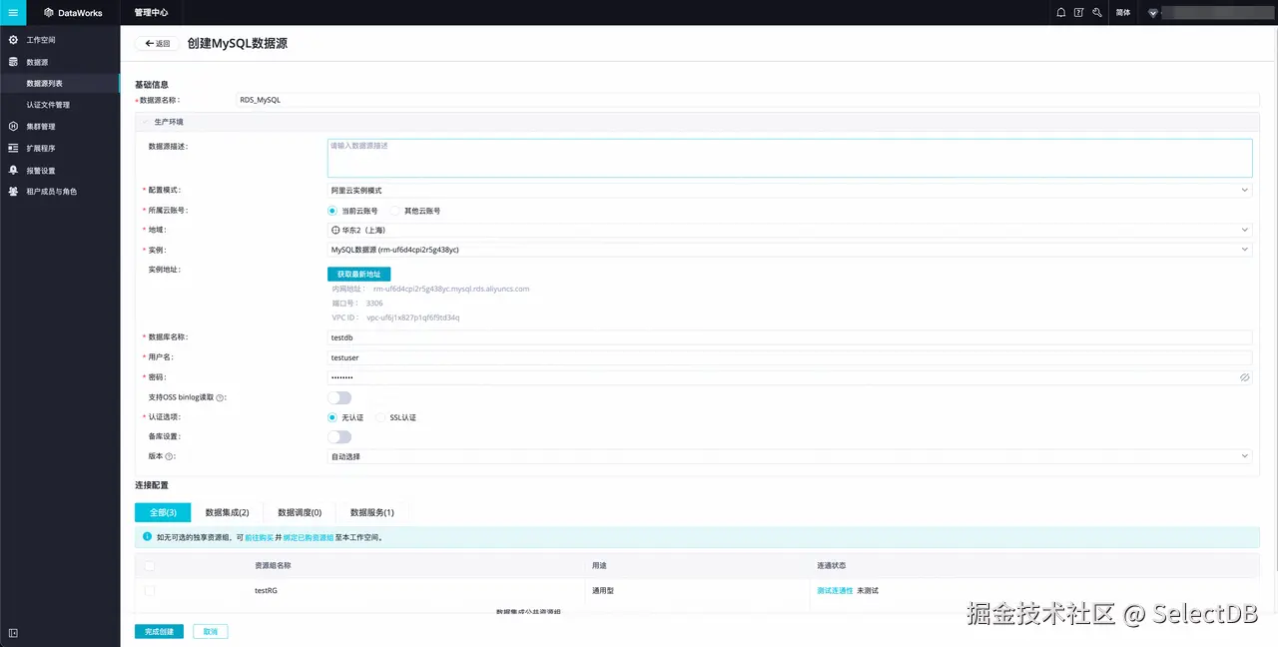Click the wrench tools icon in top bar
Image resolution: width=1278 pixels, height=647 pixels.
click(x=1097, y=12)
